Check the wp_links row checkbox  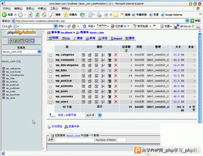coord(51,71)
